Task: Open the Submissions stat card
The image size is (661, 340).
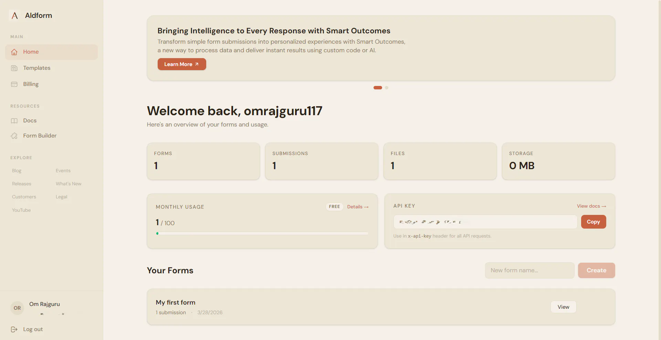Action: [x=322, y=161]
